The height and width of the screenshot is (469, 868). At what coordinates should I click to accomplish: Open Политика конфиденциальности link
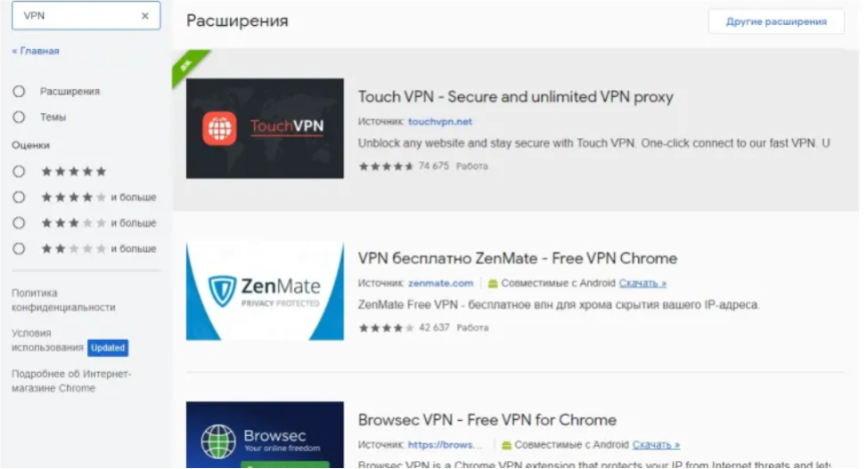pos(63,300)
